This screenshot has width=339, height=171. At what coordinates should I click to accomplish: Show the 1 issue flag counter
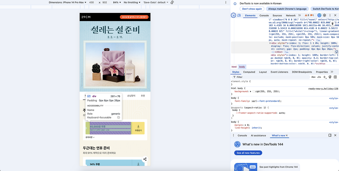312,15
